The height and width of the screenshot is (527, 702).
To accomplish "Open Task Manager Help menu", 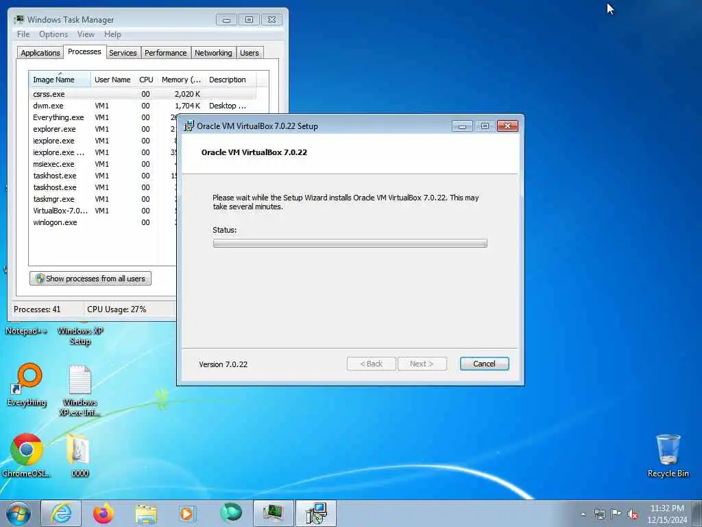I will pos(112,34).
